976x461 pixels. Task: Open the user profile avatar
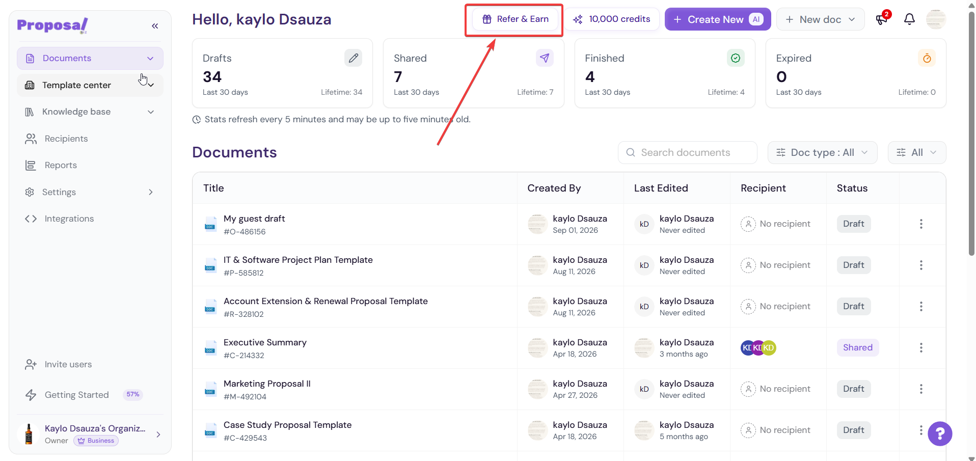coord(936,19)
